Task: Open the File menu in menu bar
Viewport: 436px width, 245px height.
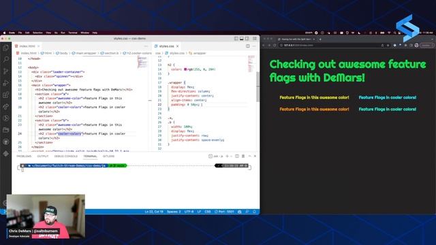Action: [x=20, y=33]
